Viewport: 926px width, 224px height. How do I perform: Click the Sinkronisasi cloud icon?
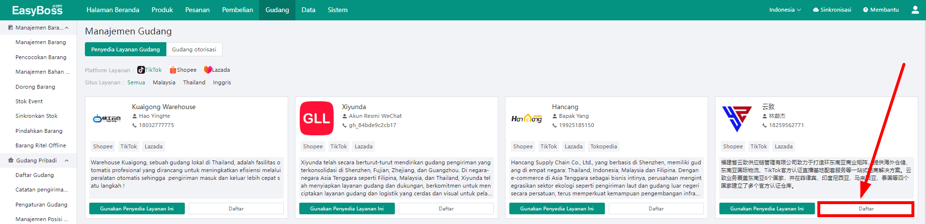pyautogui.click(x=816, y=10)
